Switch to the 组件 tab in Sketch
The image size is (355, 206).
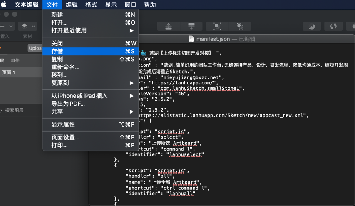tap(15, 60)
